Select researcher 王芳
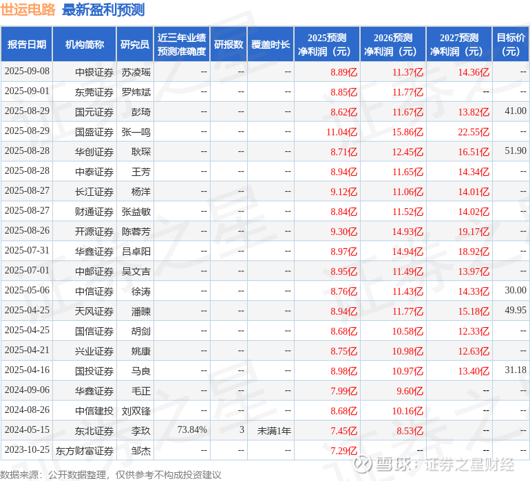This screenshot has height=481, width=530. point(141,172)
